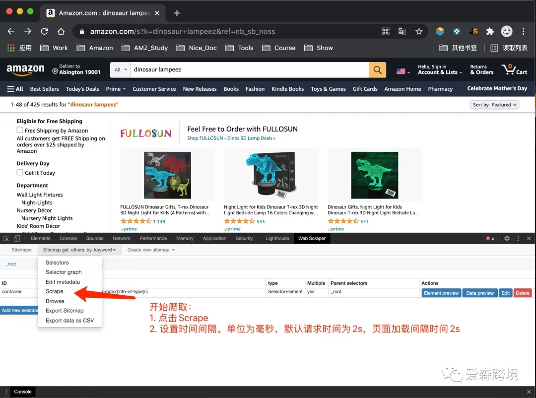The width and height of the screenshot is (536, 398).
Task: Click the blue extension icon in toolbar
Action: click(x=457, y=31)
